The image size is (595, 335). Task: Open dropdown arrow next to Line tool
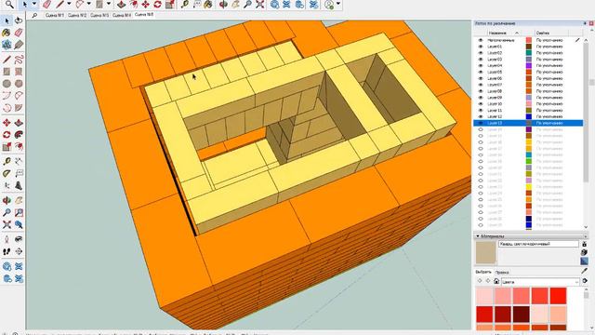tap(69, 4)
